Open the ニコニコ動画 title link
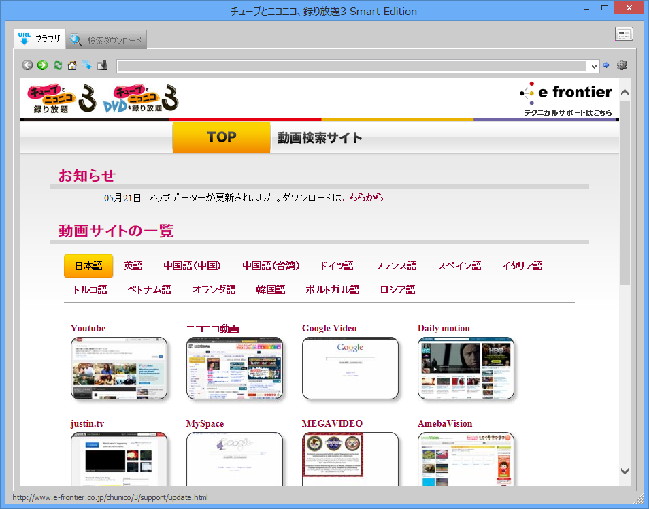This screenshot has width=649, height=509. coord(213,329)
